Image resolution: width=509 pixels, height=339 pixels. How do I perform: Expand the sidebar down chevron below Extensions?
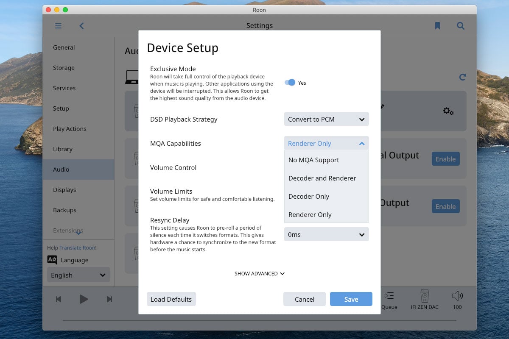tap(78, 233)
